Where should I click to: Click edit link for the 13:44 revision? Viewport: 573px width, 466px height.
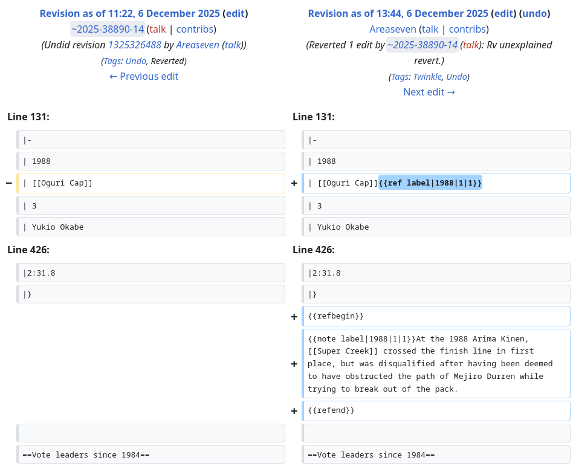503,13
